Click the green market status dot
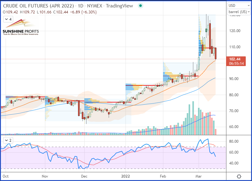This screenshot has width=252, height=181. point(141,6)
